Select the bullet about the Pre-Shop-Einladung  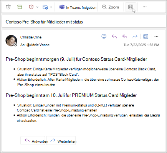[88, 118]
